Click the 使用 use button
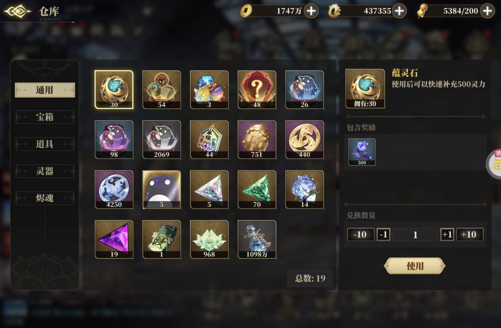 point(415,266)
